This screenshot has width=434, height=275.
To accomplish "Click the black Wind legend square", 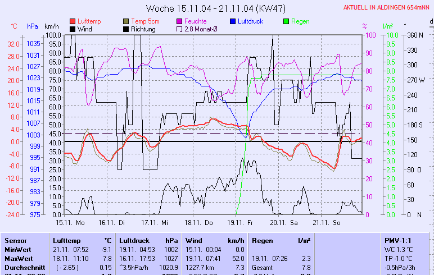I will click(x=73, y=29).
